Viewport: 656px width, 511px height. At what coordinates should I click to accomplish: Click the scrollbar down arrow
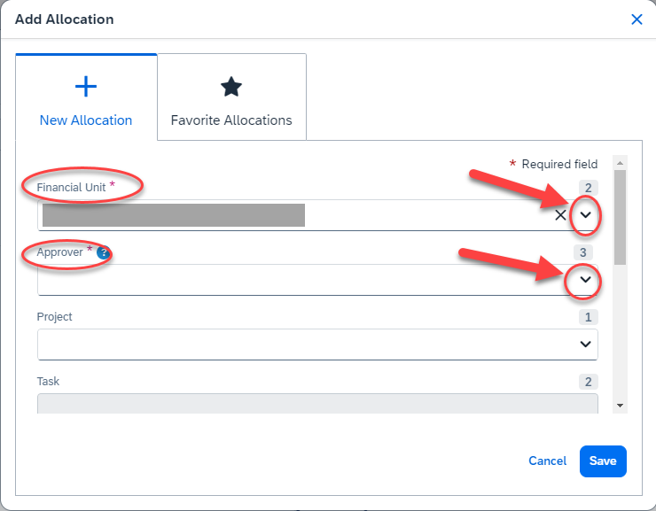(x=620, y=406)
